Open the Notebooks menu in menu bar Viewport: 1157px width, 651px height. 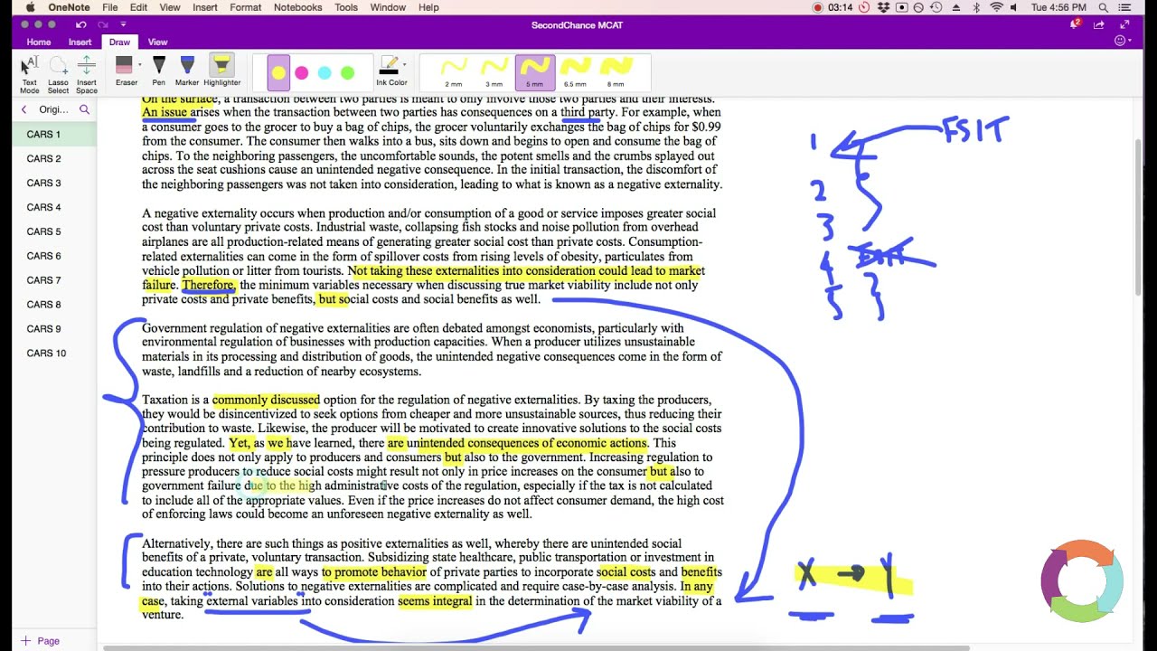pyautogui.click(x=297, y=7)
